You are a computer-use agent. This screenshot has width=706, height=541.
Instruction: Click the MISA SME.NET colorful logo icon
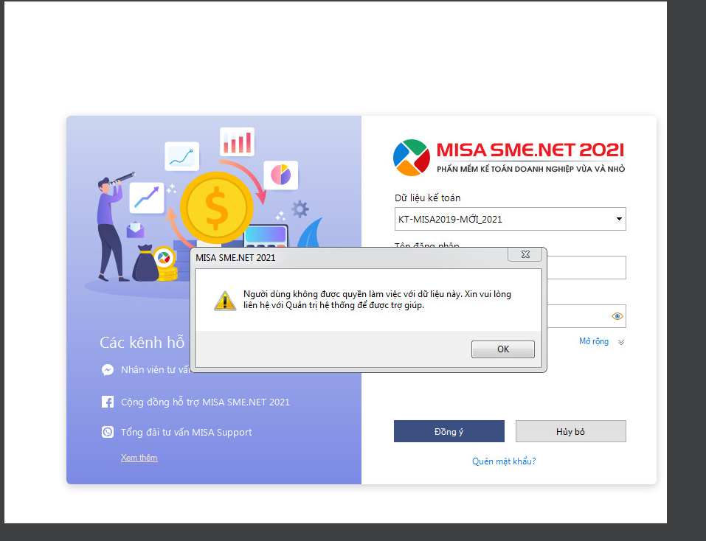pos(412,158)
